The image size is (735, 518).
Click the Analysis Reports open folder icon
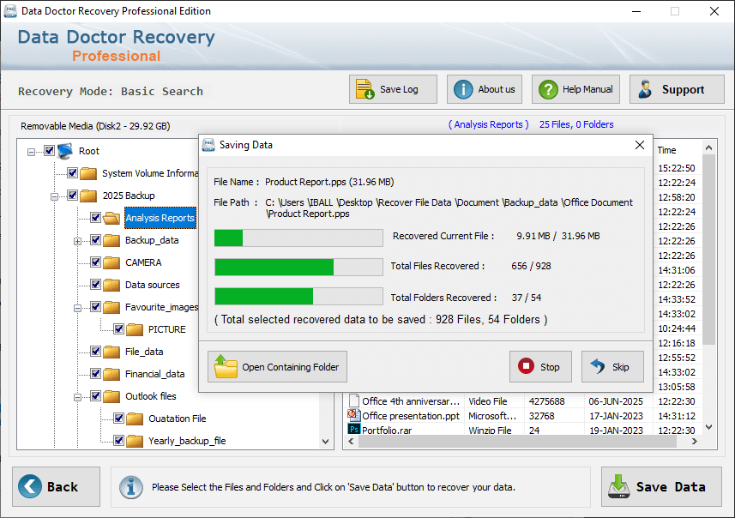click(111, 218)
